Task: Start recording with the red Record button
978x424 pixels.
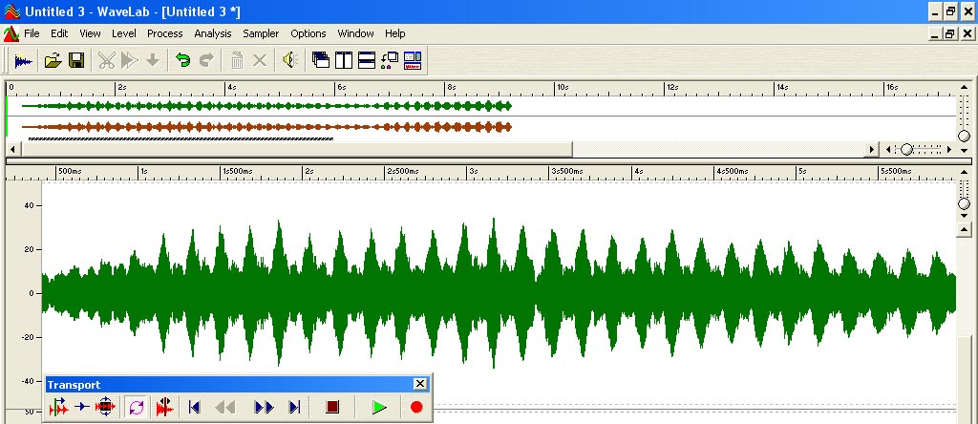Action: pyautogui.click(x=416, y=408)
